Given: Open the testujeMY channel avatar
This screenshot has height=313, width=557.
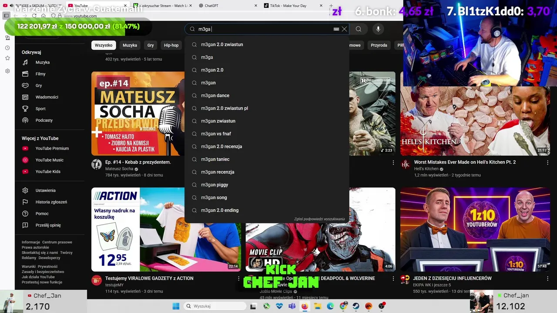Looking at the screenshot, I should click(x=97, y=280).
